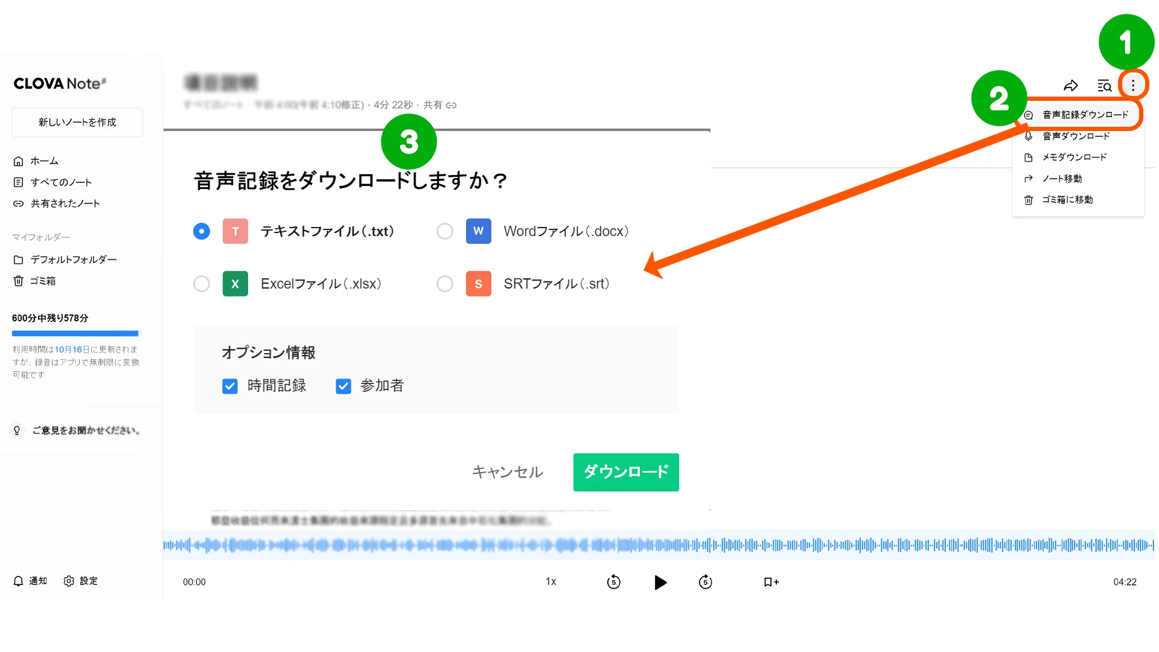Open the search-in-note icon

coord(1104,86)
